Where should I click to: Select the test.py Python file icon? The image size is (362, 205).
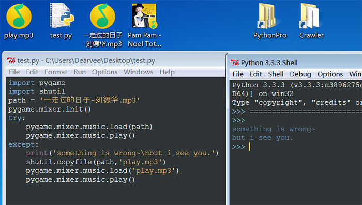tap(61, 21)
